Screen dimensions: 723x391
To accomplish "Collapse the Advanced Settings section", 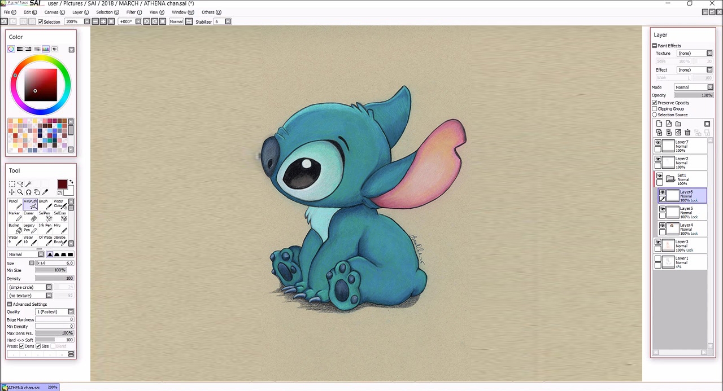I will click(x=10, y=304).
